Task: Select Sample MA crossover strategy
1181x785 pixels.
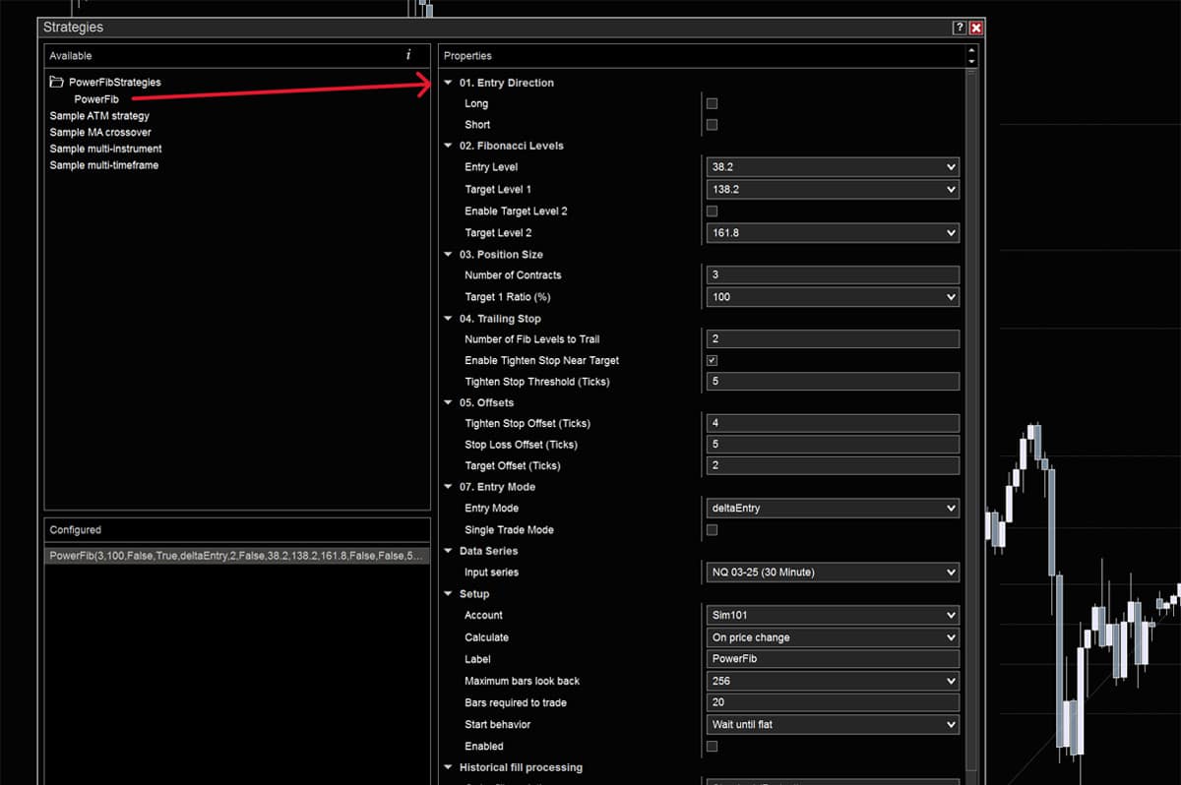Action: (100, 133)
